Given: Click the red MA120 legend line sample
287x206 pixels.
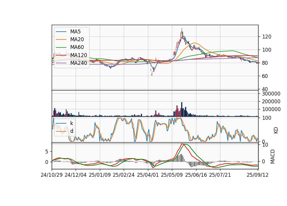Looking at the screenshot, I should click(x=61, y=55).
